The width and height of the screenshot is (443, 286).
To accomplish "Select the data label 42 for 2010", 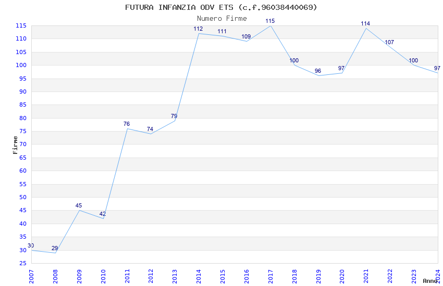I will [x=103, y=214].
